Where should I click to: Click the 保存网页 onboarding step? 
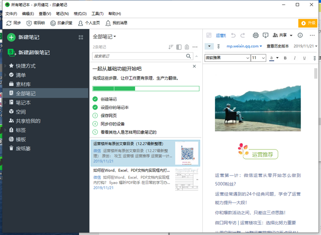[108, 116]
